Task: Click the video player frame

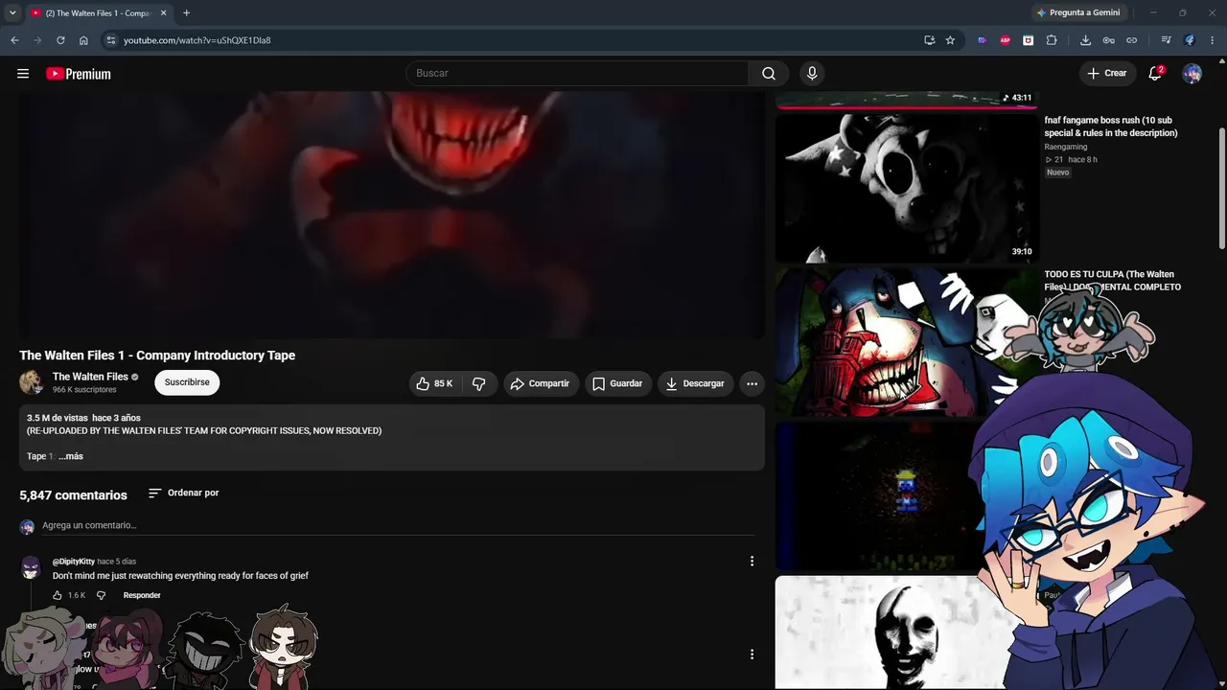Action: point(392,216)
